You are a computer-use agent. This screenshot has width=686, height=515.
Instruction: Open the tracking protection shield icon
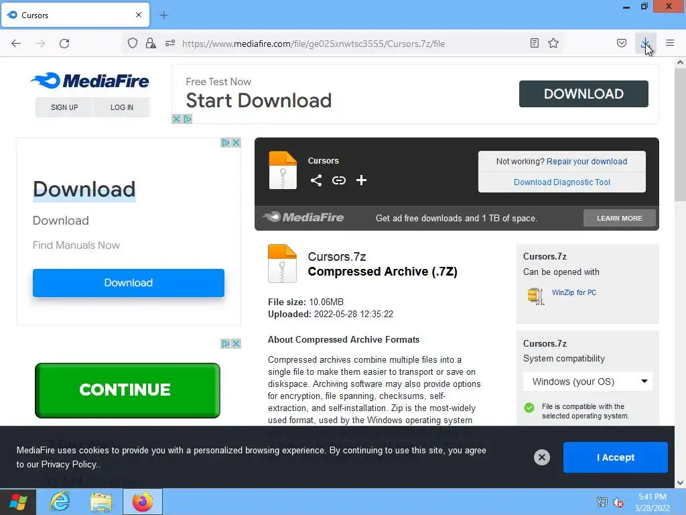pos(133,44)
